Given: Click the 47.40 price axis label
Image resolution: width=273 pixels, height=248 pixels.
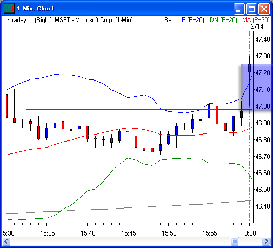Looking at the screenshot, I should pyautogui.click(x=263, y=39).
